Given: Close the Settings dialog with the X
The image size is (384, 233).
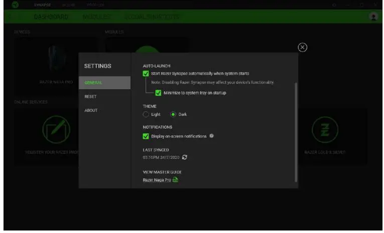Looking at the screenshot, I should [x=303, y=47].
